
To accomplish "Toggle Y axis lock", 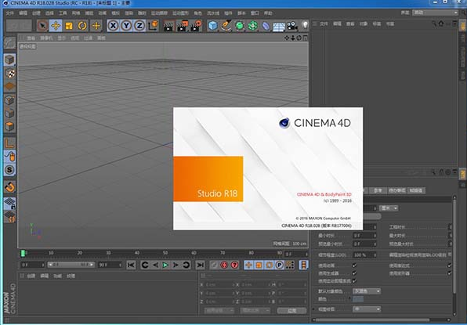I will [x=126, y=26].
